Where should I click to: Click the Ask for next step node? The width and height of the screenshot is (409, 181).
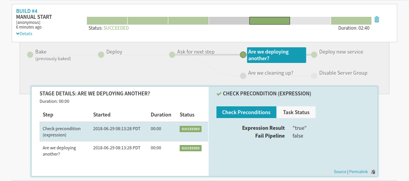172,55
